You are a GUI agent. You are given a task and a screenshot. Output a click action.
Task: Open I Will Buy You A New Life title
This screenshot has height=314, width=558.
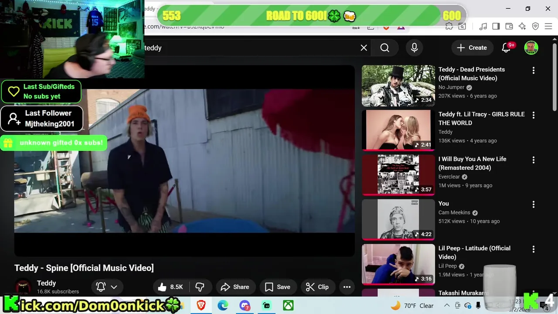(472, 163)
